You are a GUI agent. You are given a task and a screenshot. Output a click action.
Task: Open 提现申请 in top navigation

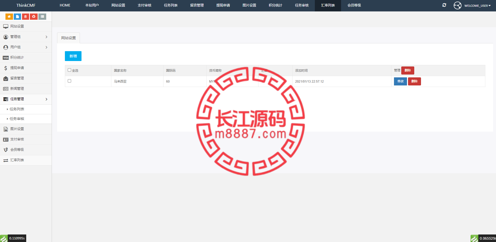pyautogui.click(x=223, y=5)
